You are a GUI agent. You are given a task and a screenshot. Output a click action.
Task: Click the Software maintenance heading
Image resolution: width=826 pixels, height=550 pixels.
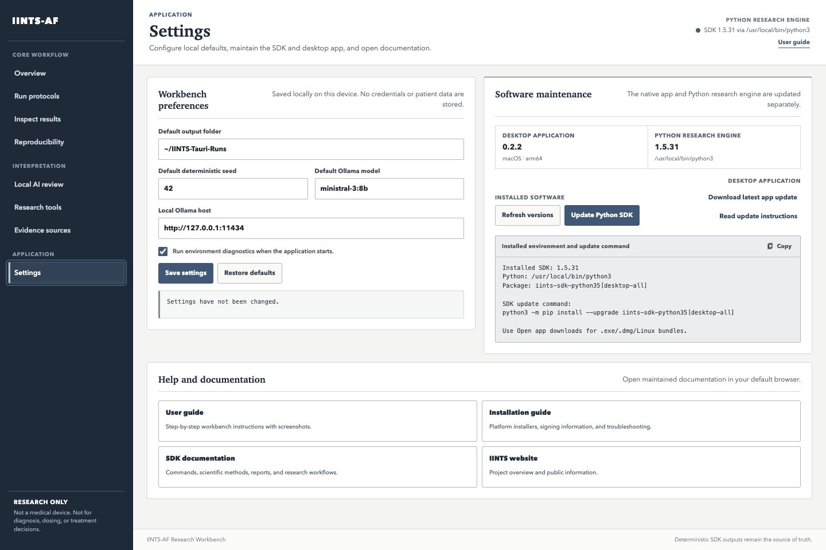(x=543, y=95)
